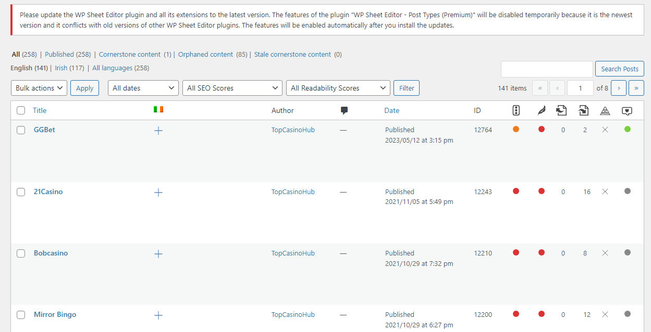Click post ID 12243

pyautogui.click(x=483, y=191)
